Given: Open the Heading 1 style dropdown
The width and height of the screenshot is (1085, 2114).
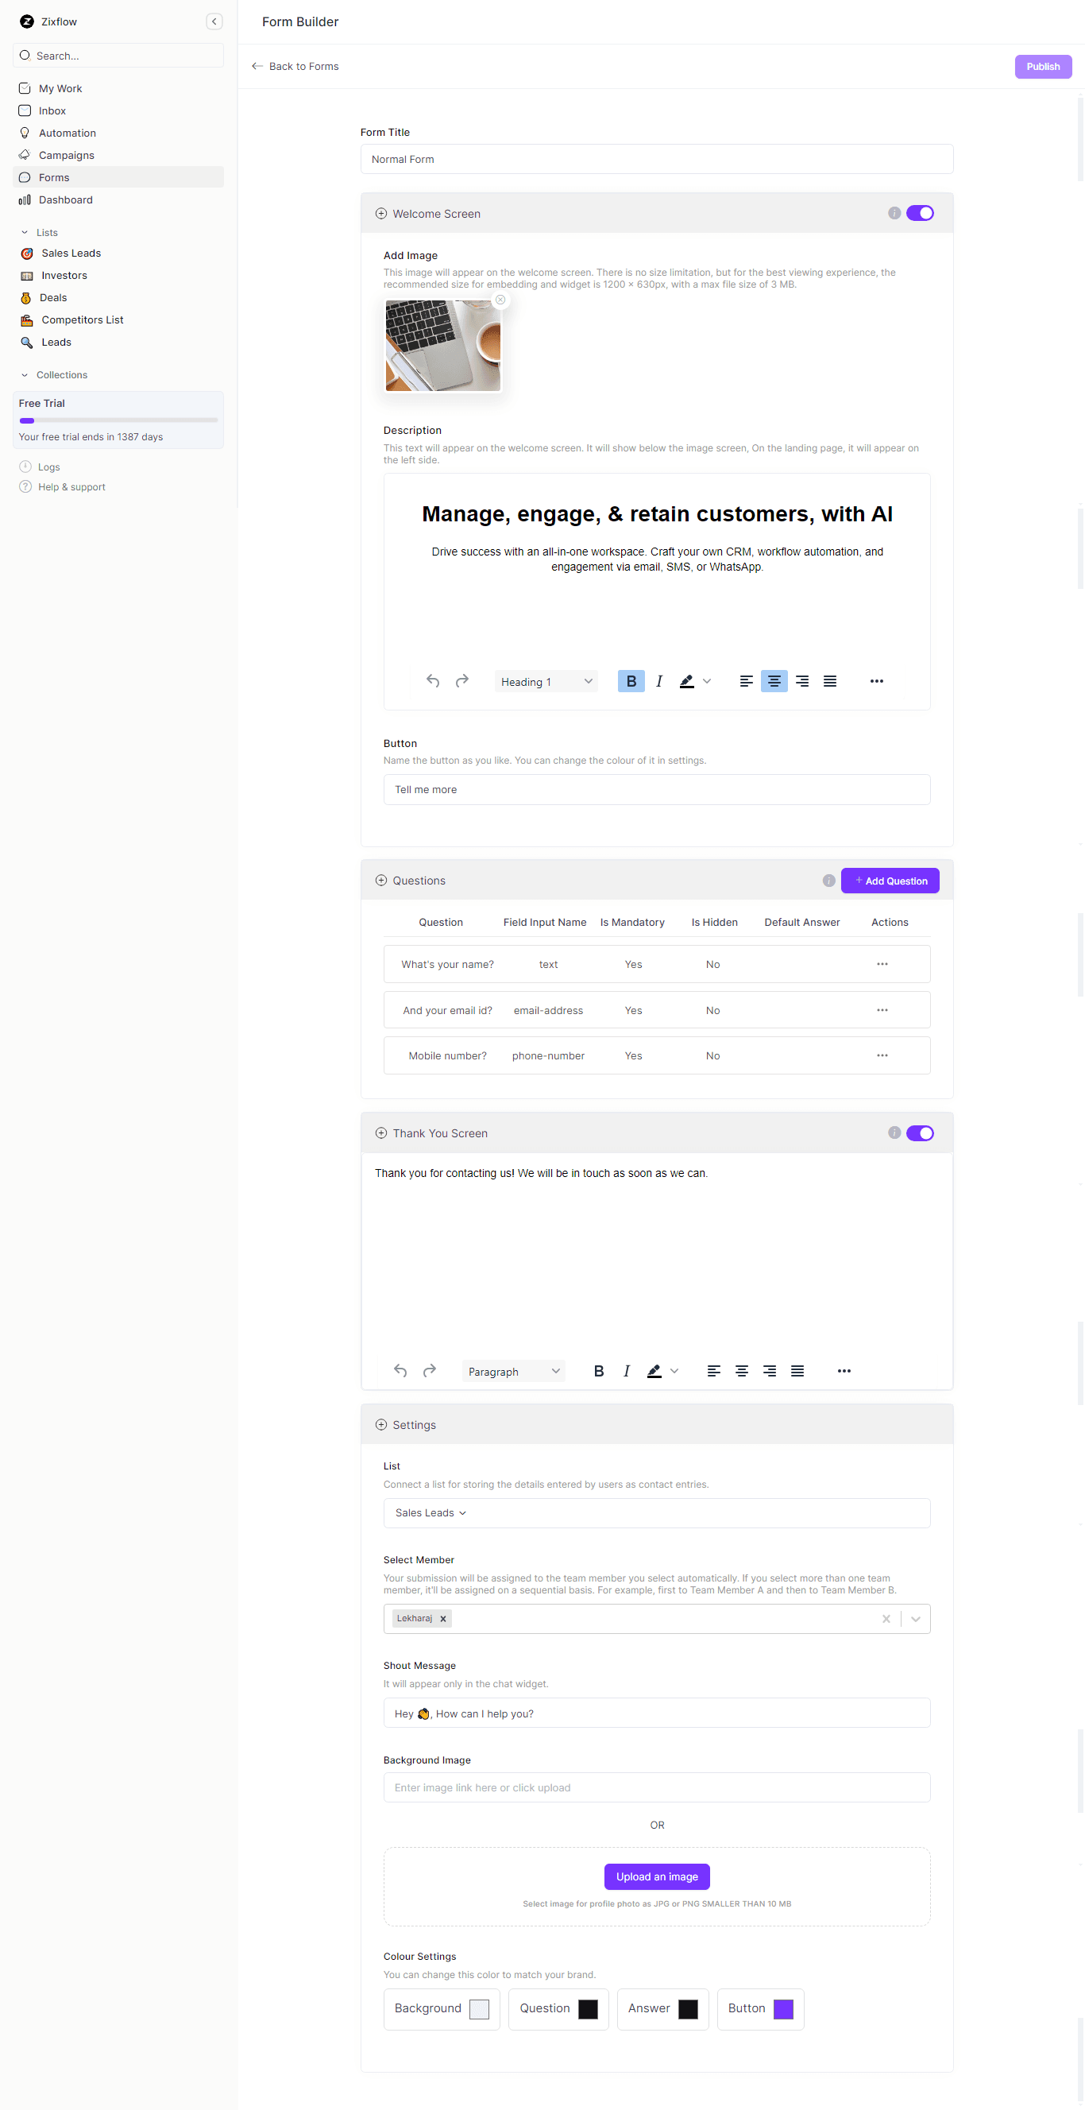Looking at the screenshot, I should point(546,681).
